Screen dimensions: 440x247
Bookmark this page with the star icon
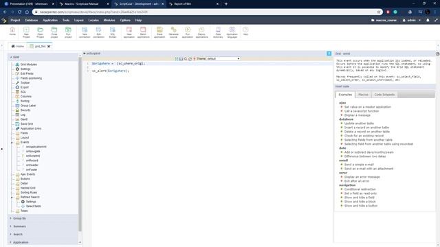[x=379, y=12]
